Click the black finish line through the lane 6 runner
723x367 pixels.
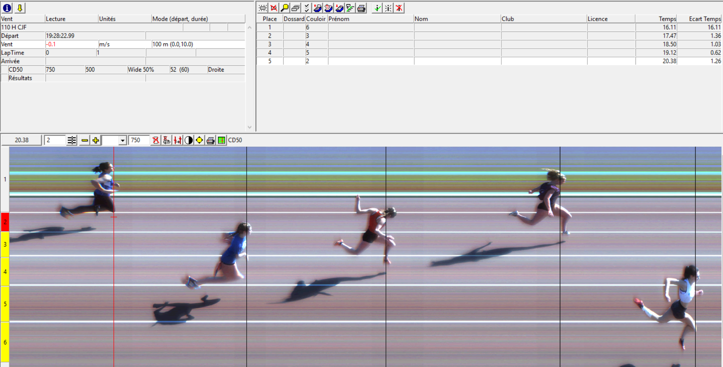696,257
